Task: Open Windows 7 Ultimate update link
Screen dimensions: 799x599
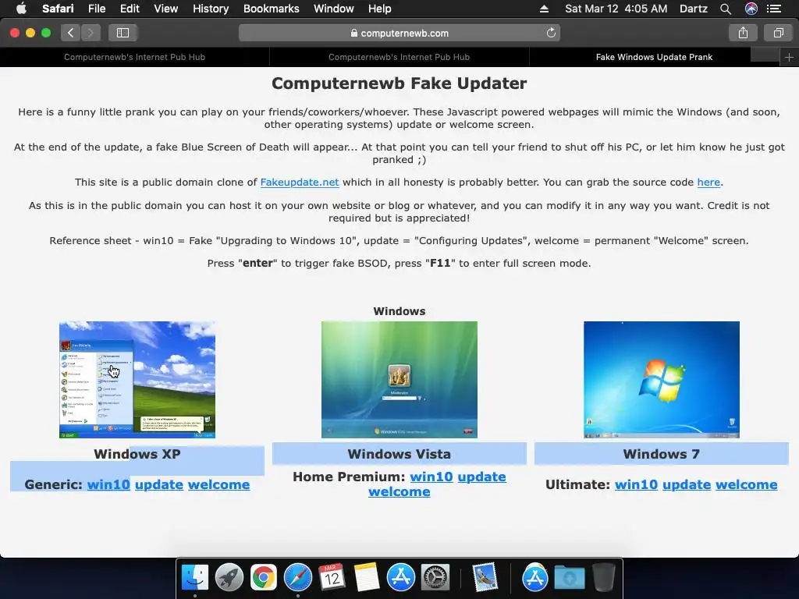Action: [687, 484]
